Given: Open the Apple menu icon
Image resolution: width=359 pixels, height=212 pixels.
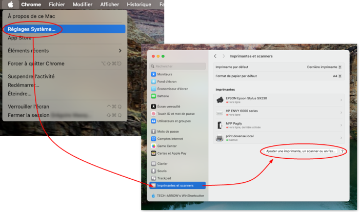Looking at the screenshot, I should coord(11,4).
